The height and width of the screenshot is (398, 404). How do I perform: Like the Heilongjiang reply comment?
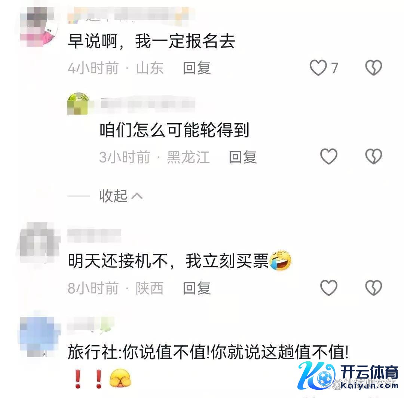329,156
